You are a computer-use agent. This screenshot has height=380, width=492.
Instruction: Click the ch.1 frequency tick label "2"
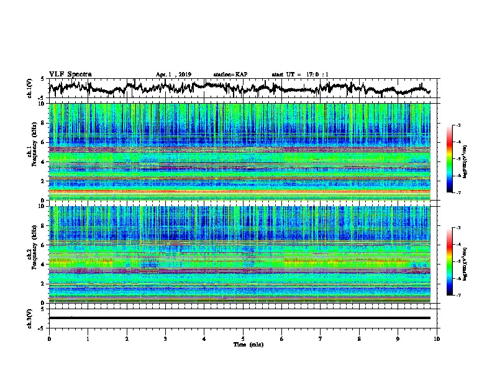[x=43, y=181]
